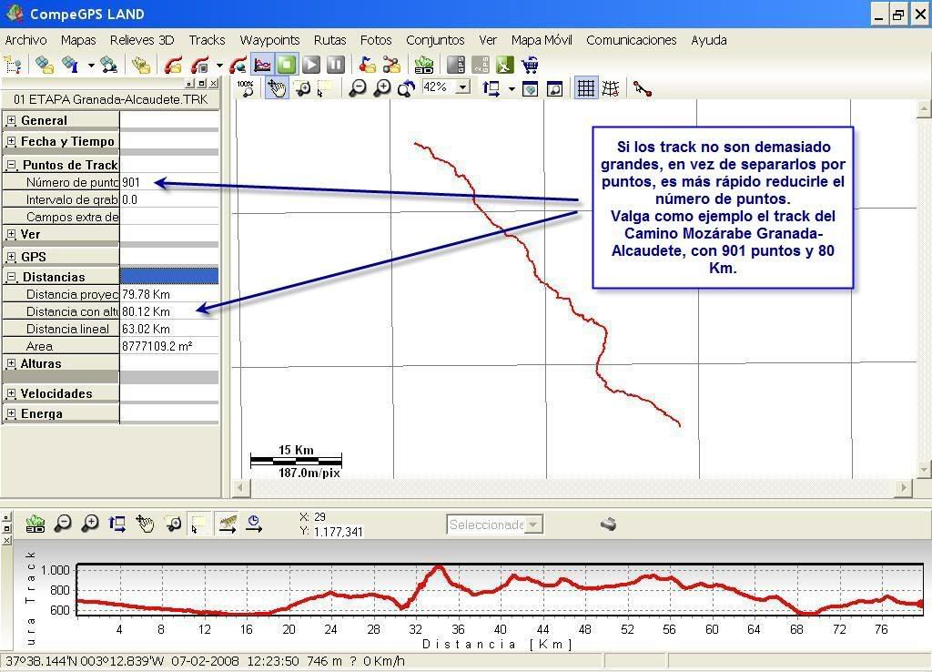Collapse the Puntos de Track section
The height and width of the screenshot is (672, 932).
11,165
